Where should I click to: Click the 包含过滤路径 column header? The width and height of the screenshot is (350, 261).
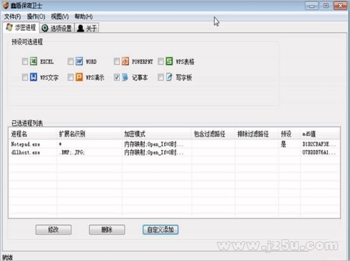coord(213,134)
